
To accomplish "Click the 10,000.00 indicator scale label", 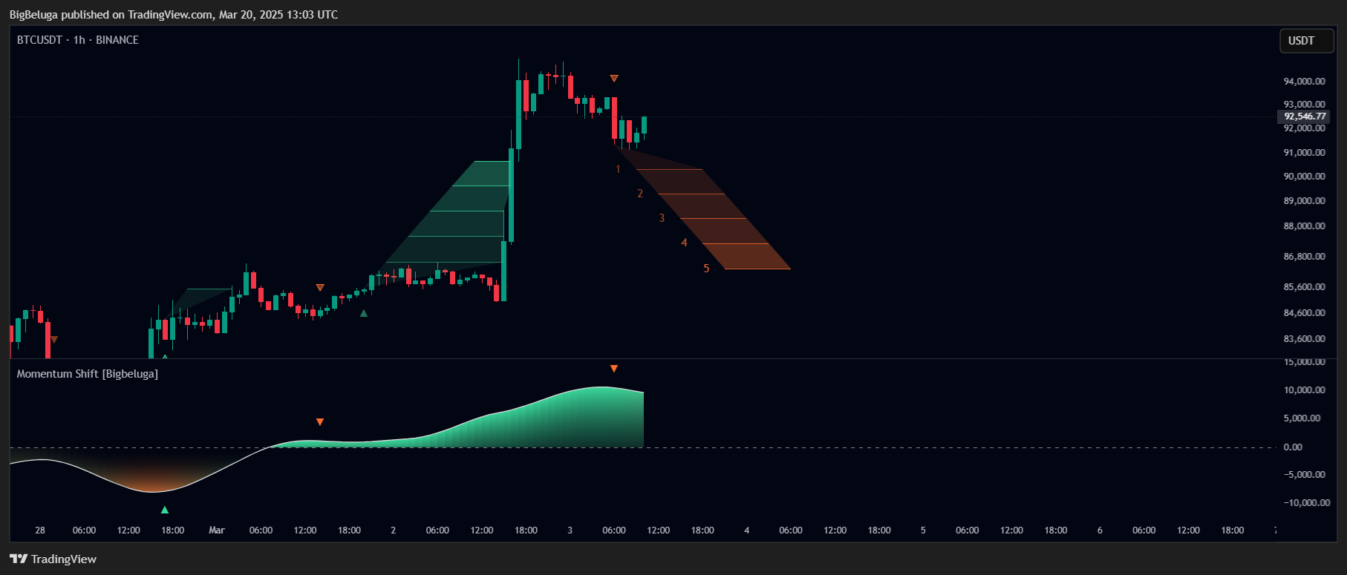I will click(1305, 390).
